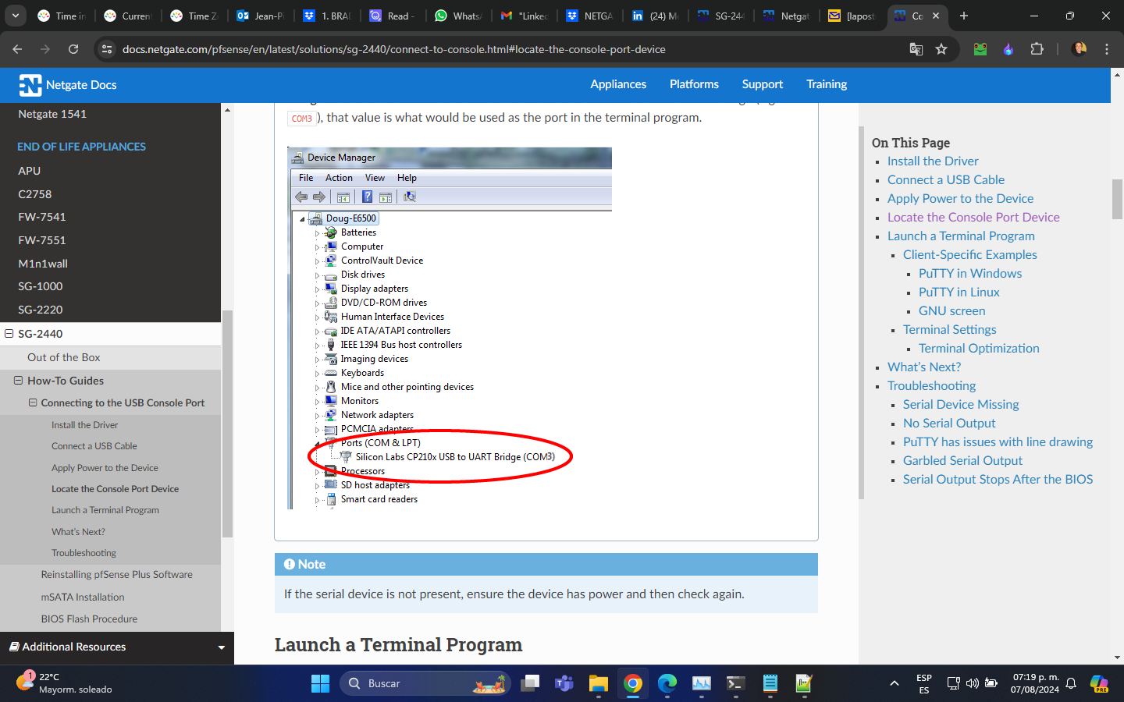Open Troubleshooting in left sidebar
The height and width of the screenshot is (702, 1124).
coord(84,553)
